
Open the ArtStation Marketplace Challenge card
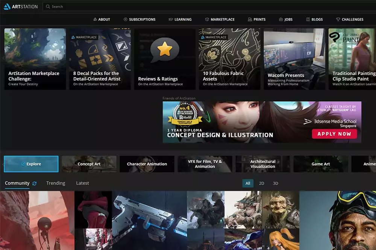tap(35, 59)
